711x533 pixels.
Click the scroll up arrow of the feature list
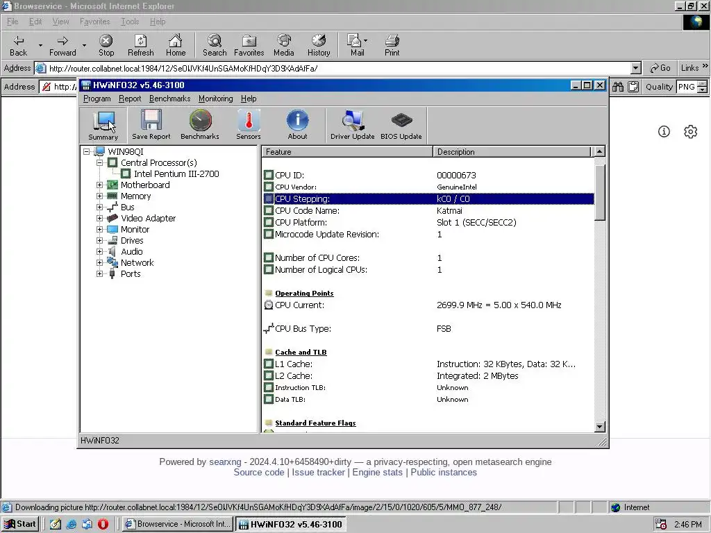[x=599, y=151]
